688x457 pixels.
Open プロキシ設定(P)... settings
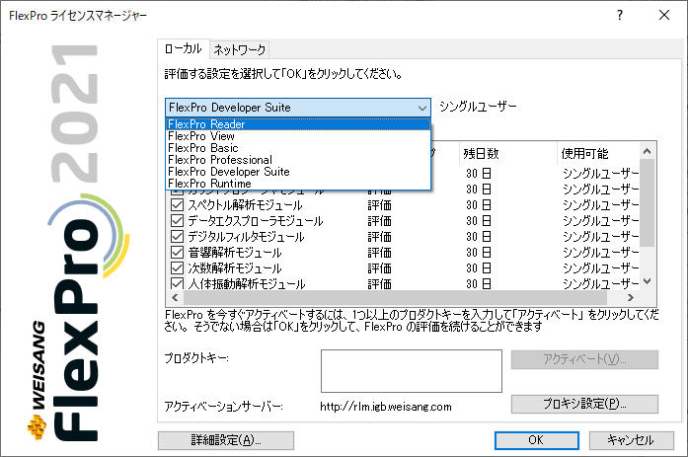[x=584, y=404]
